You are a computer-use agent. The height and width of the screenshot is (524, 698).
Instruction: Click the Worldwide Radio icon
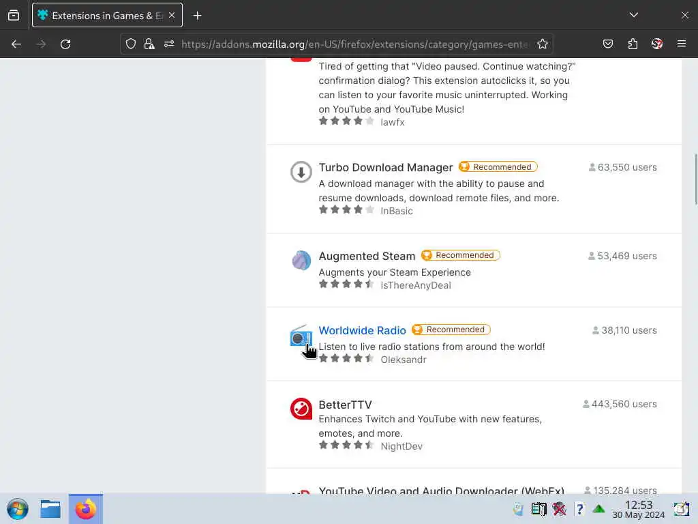coord(301,336)
